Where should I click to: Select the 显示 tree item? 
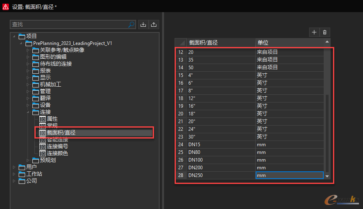pos(45,77)
